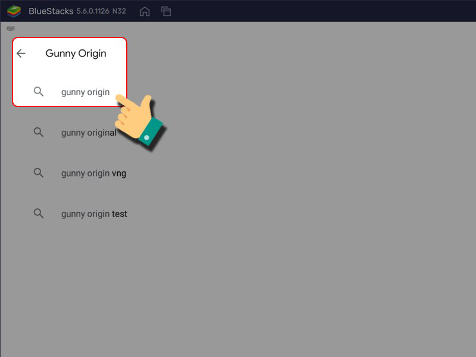Click the BlueStacks logo
This screenshot has width=476, height=357.
click(x=13, y=10)
